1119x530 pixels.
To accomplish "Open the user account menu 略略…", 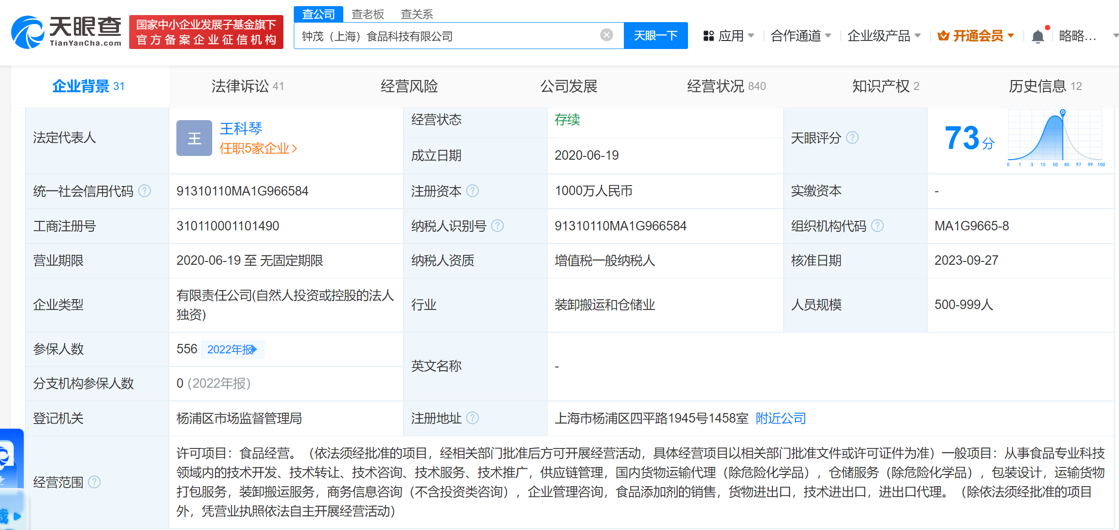I will pyautogui.click(x=1078, y=36).
